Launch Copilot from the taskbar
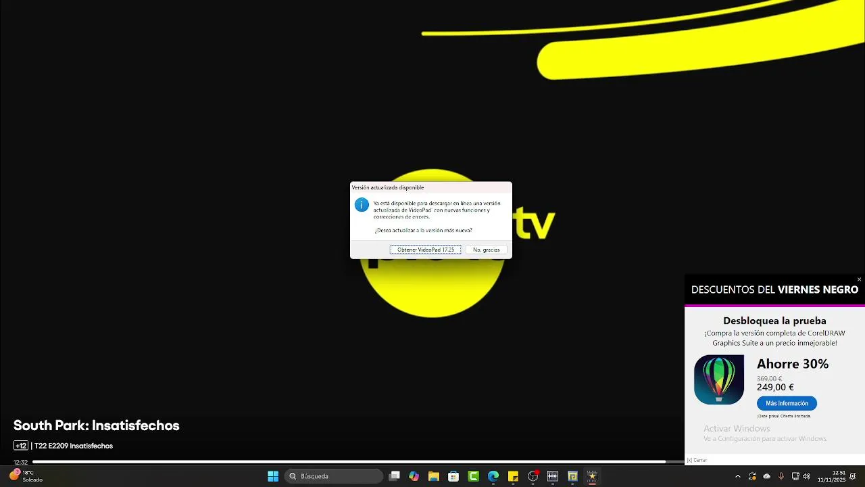This screenshot has width=865, height=487. pos(414,476)
